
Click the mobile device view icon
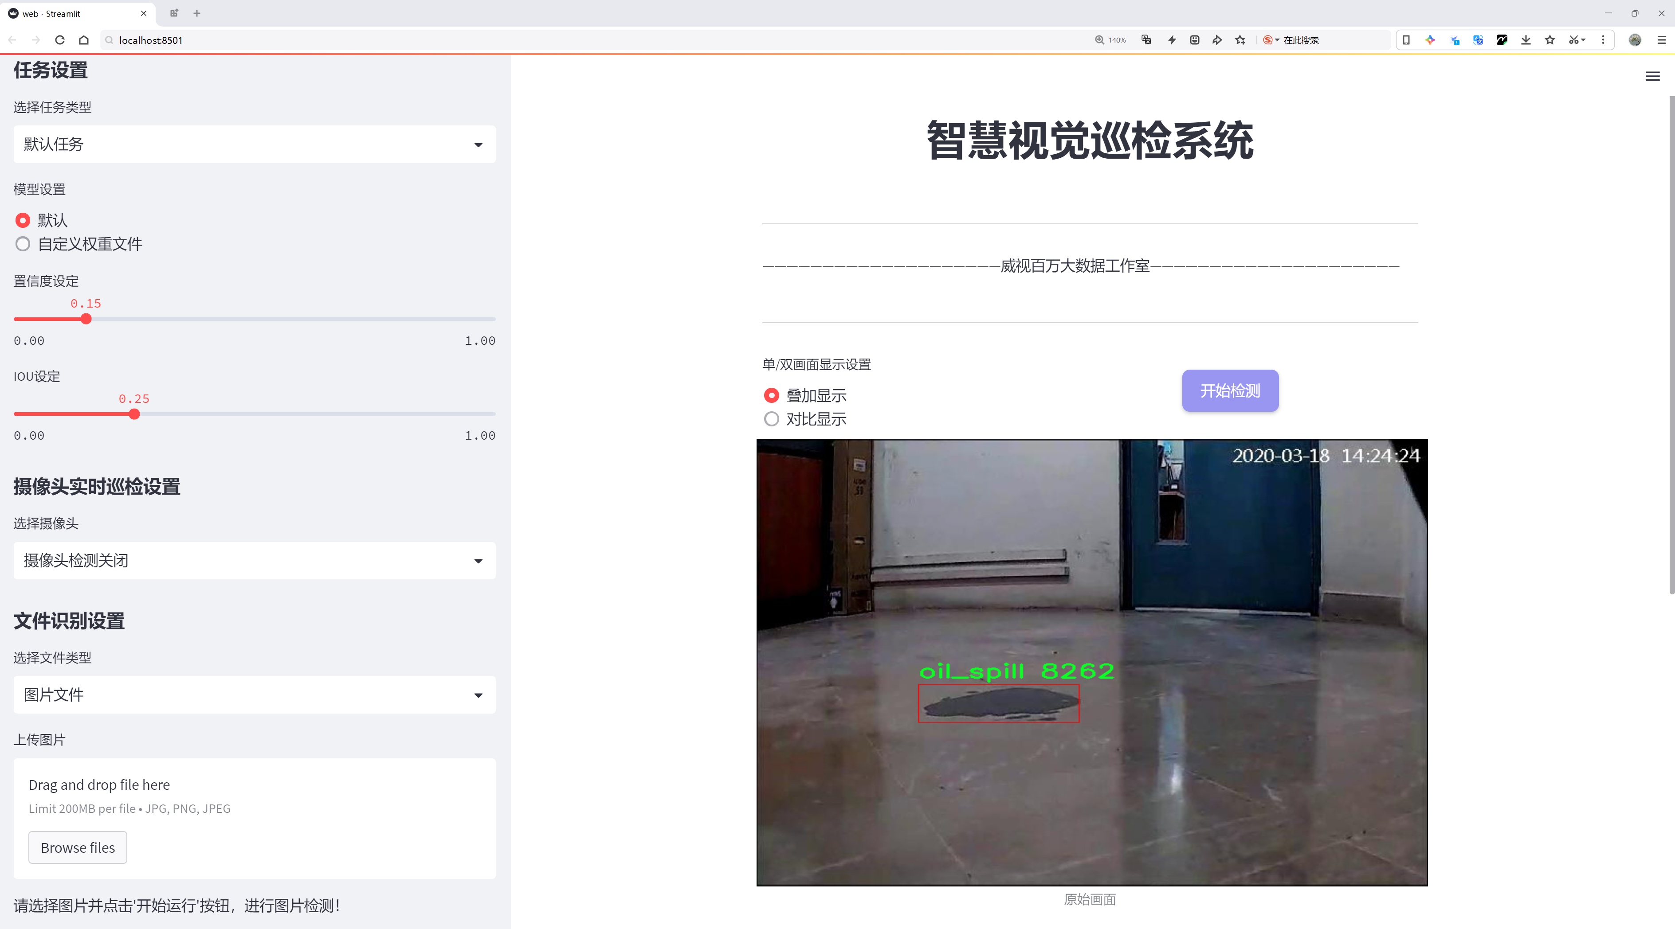[1406, 40]
